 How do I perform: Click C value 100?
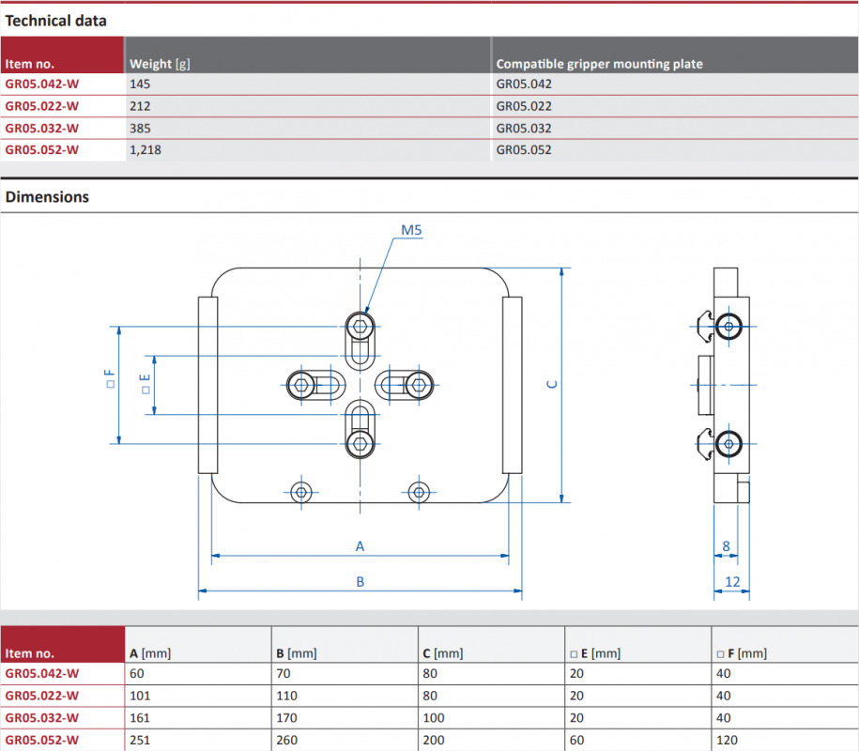coord(434,717)
